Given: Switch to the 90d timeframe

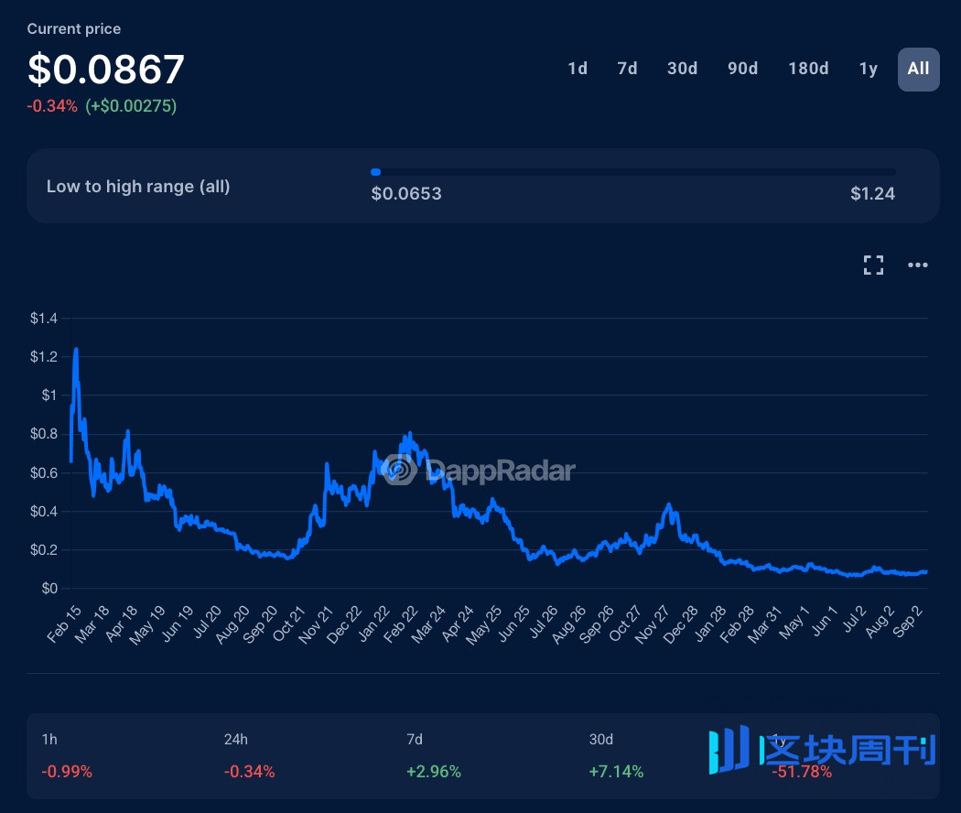Looking at the screenshot, I should [742, 69].
